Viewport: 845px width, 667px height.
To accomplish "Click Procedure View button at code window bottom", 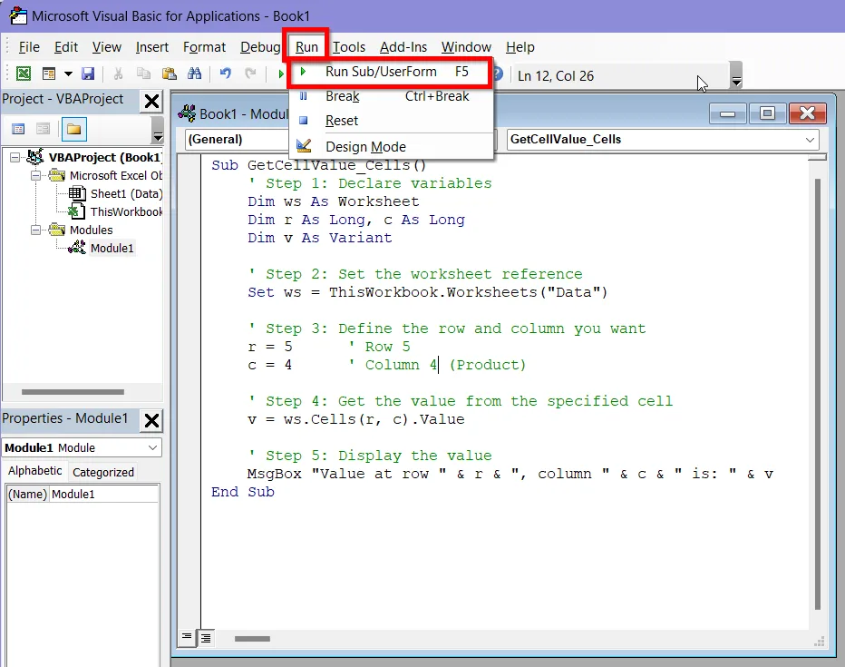I will click(187, 638).
